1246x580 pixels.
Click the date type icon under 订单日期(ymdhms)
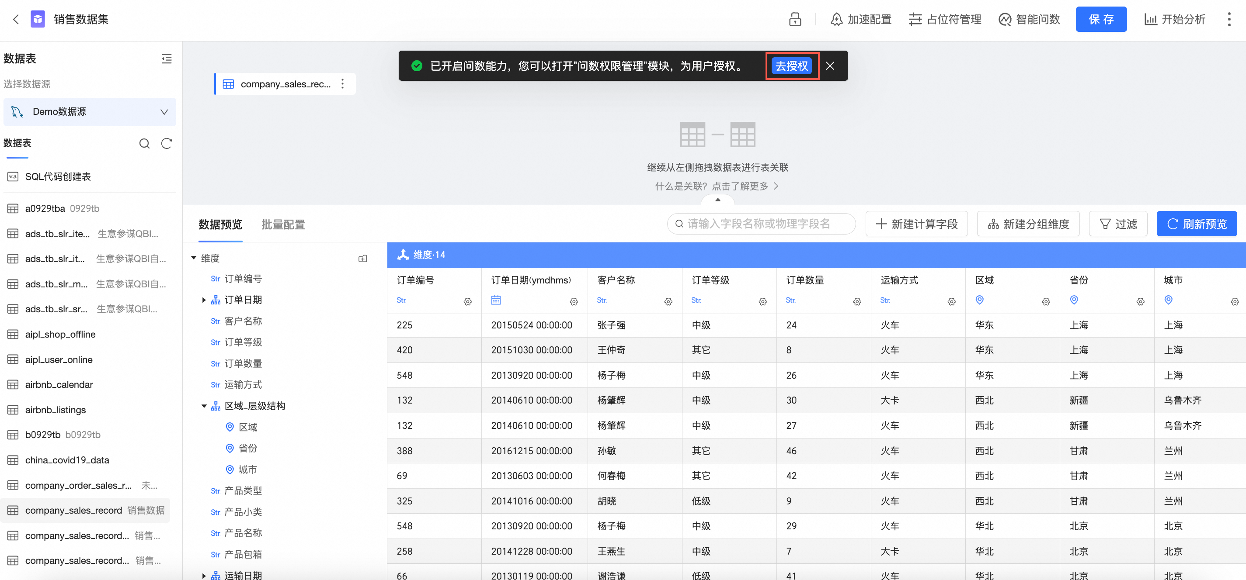pos(496,300)
